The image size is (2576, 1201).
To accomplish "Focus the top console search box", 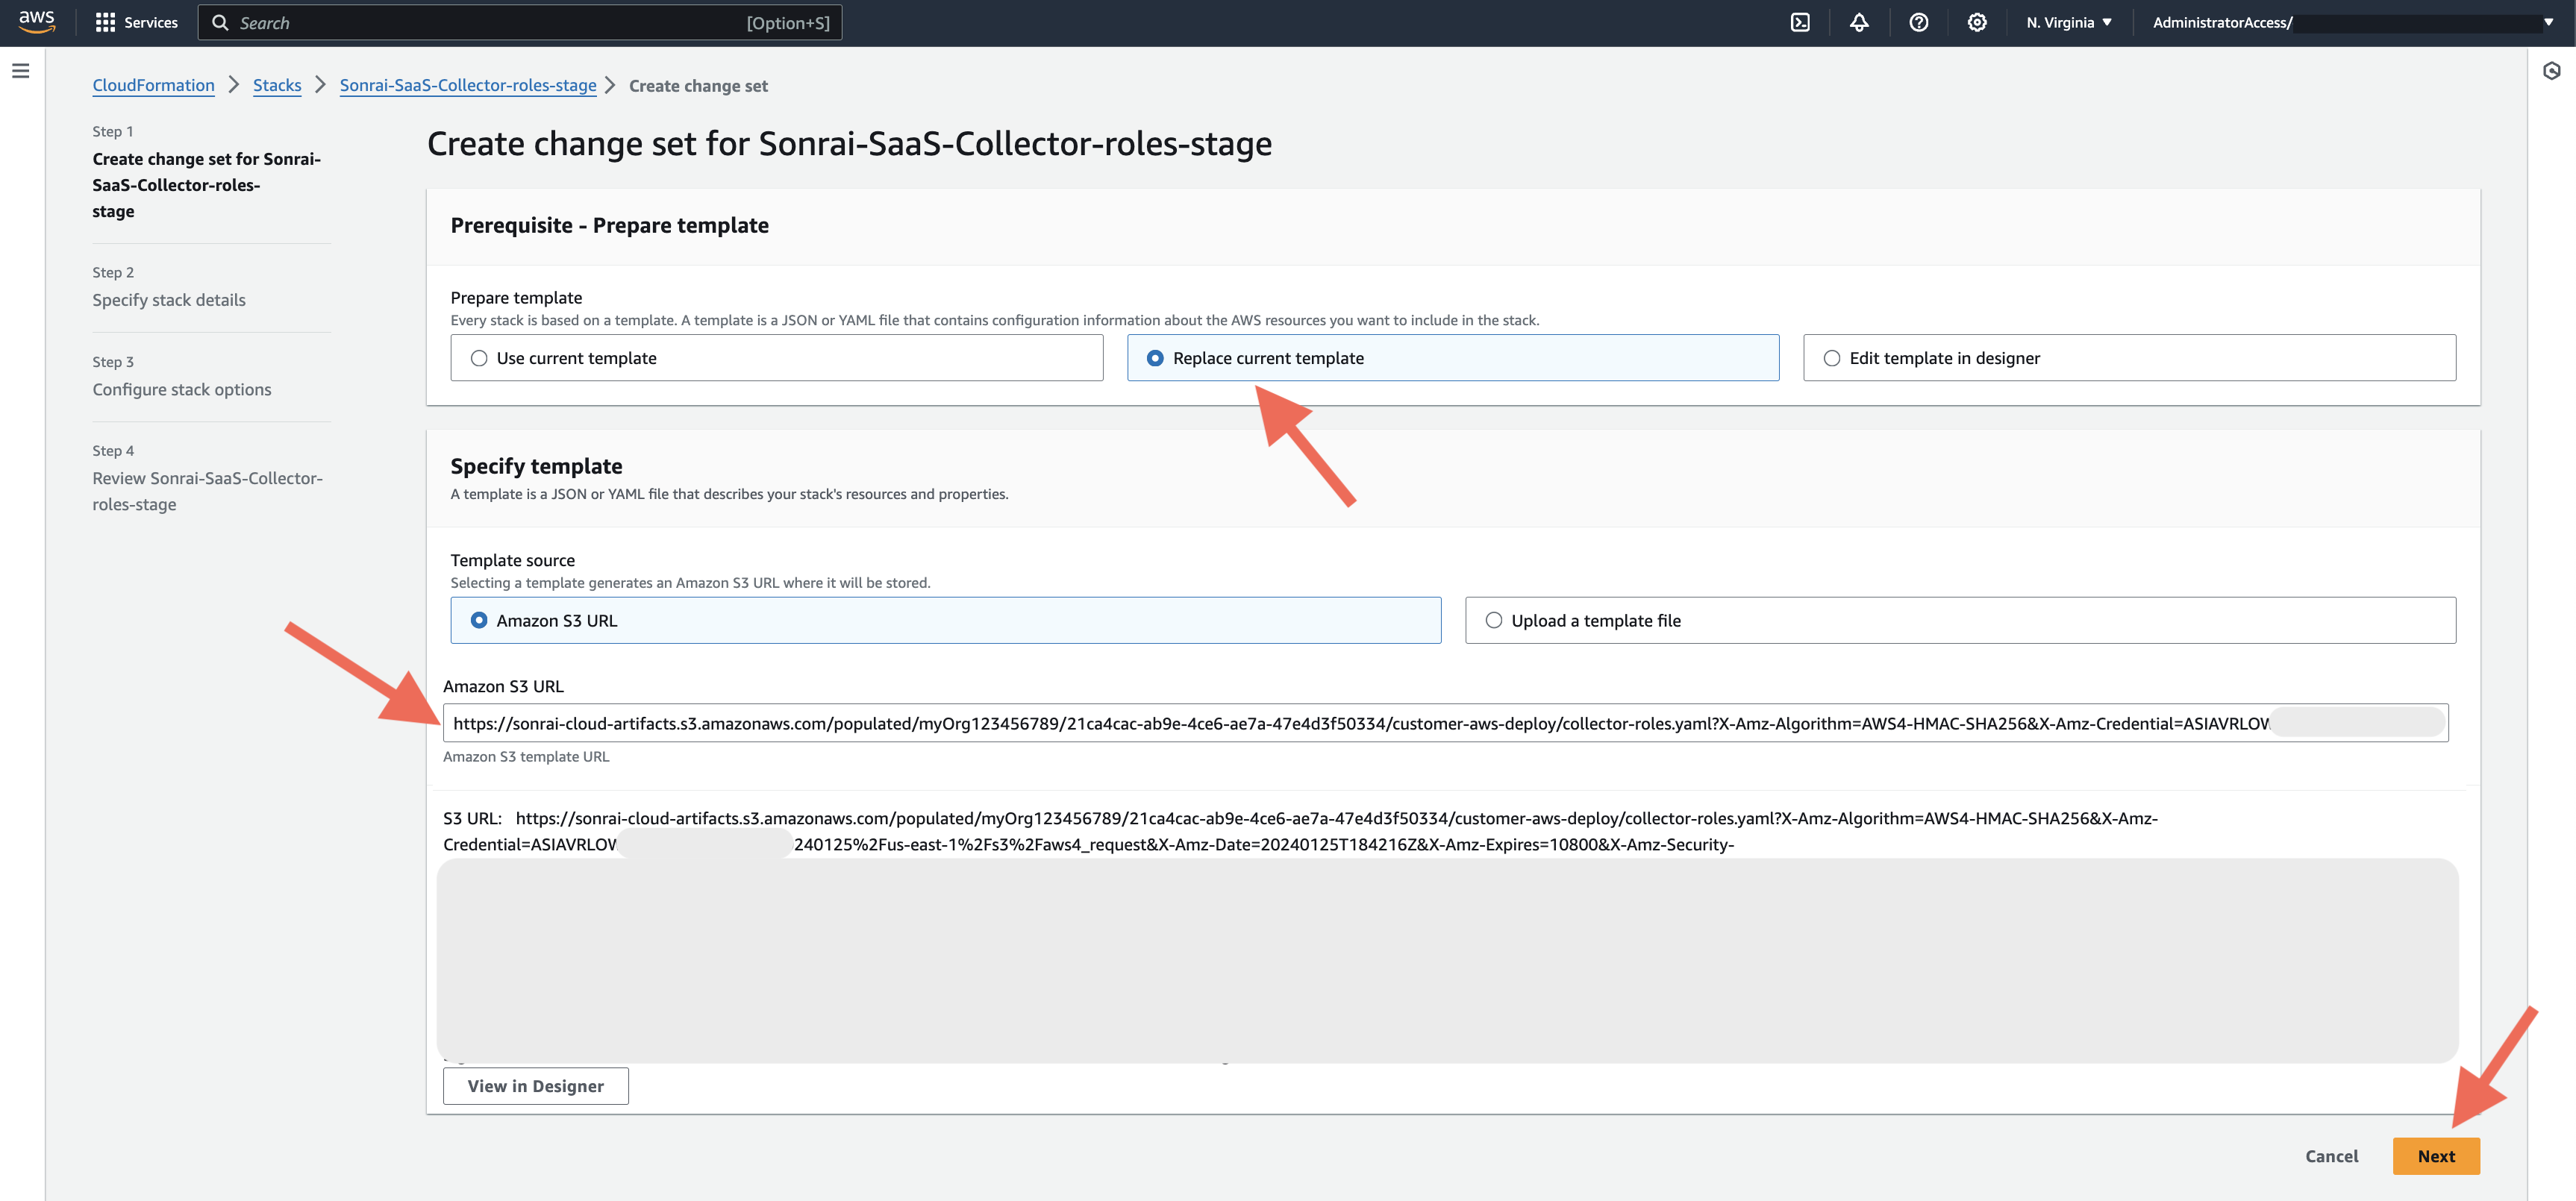I will (520, 22).
